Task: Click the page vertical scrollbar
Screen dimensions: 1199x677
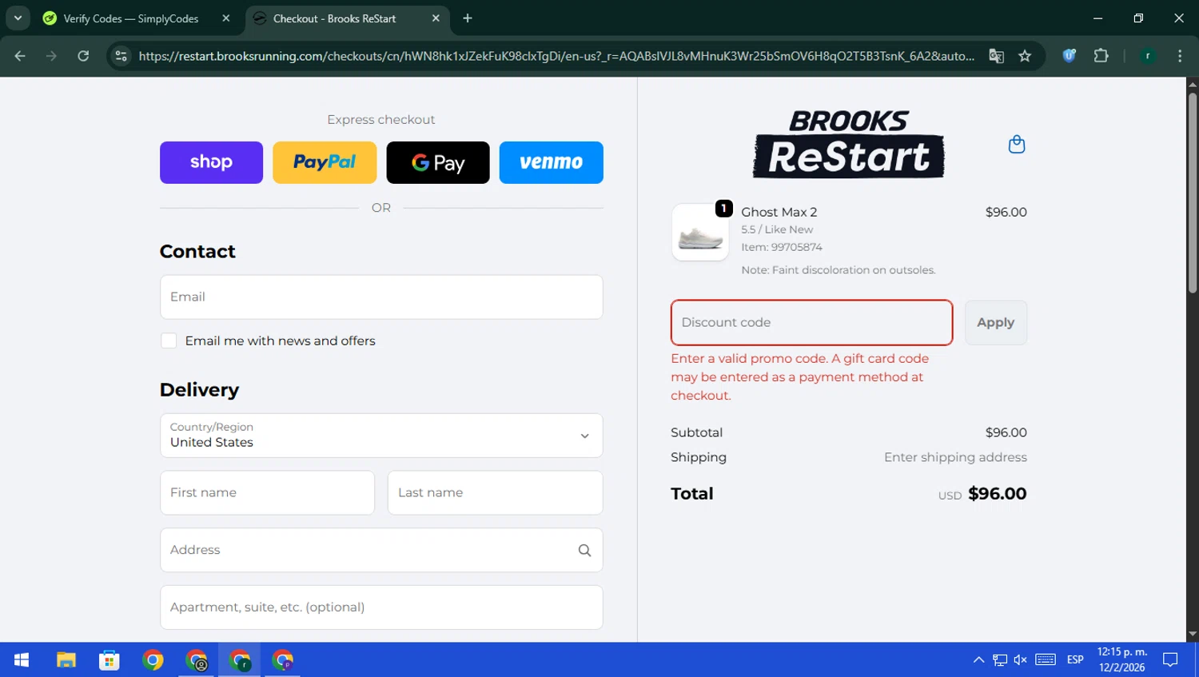Action: pyautogui.click(x=1192, y=193)
